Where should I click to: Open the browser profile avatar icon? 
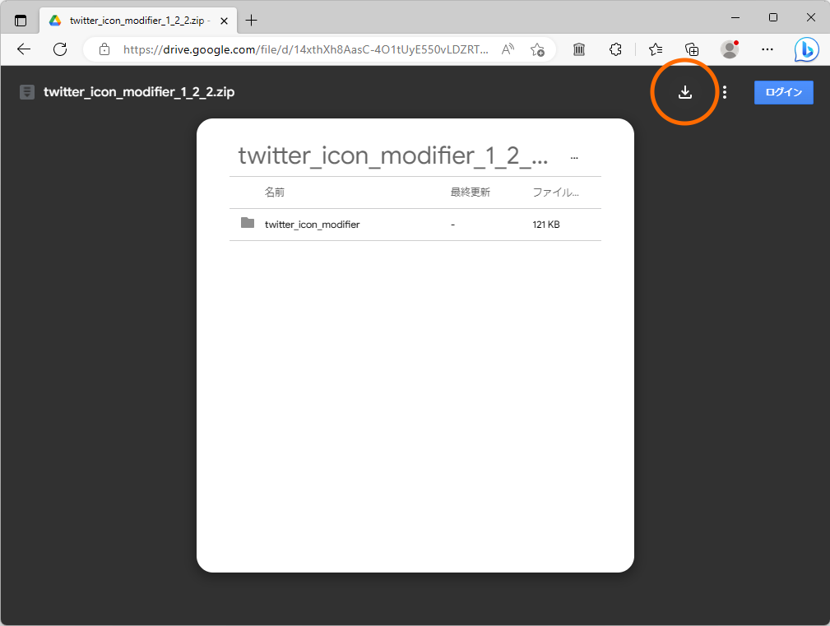point(729,49)
